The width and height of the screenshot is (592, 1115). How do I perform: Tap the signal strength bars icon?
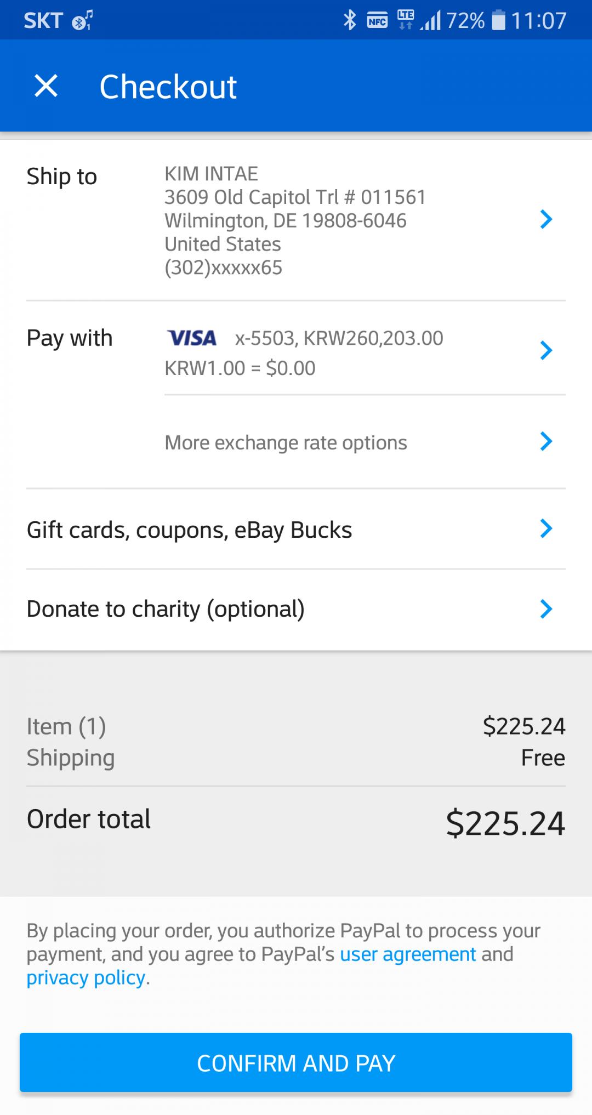[431, 21]
